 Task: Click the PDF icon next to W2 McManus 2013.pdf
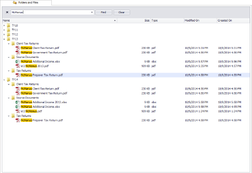(17, 66)
